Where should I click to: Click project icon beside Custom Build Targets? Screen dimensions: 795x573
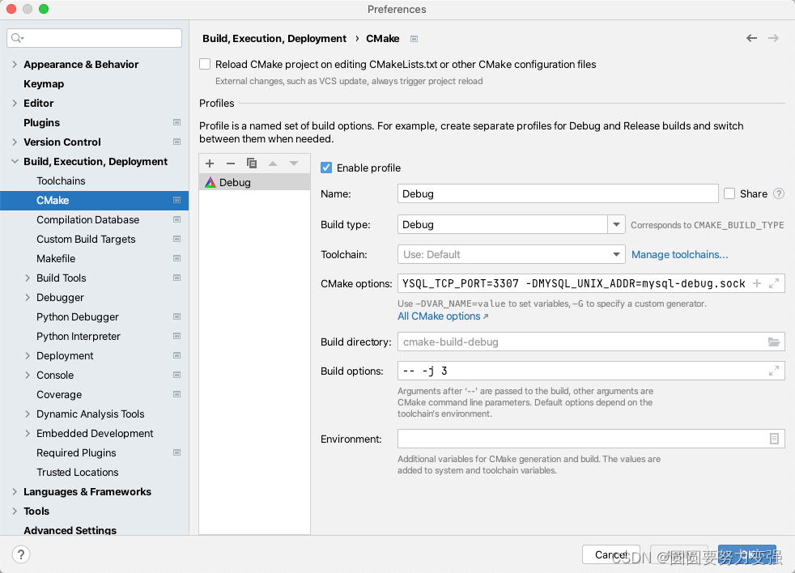pyautogui.click(x=177, y=239)
